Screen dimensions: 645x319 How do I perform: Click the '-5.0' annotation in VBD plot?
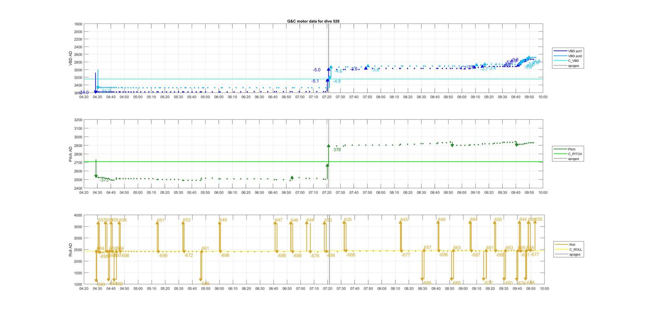click(x=317, y=70)
